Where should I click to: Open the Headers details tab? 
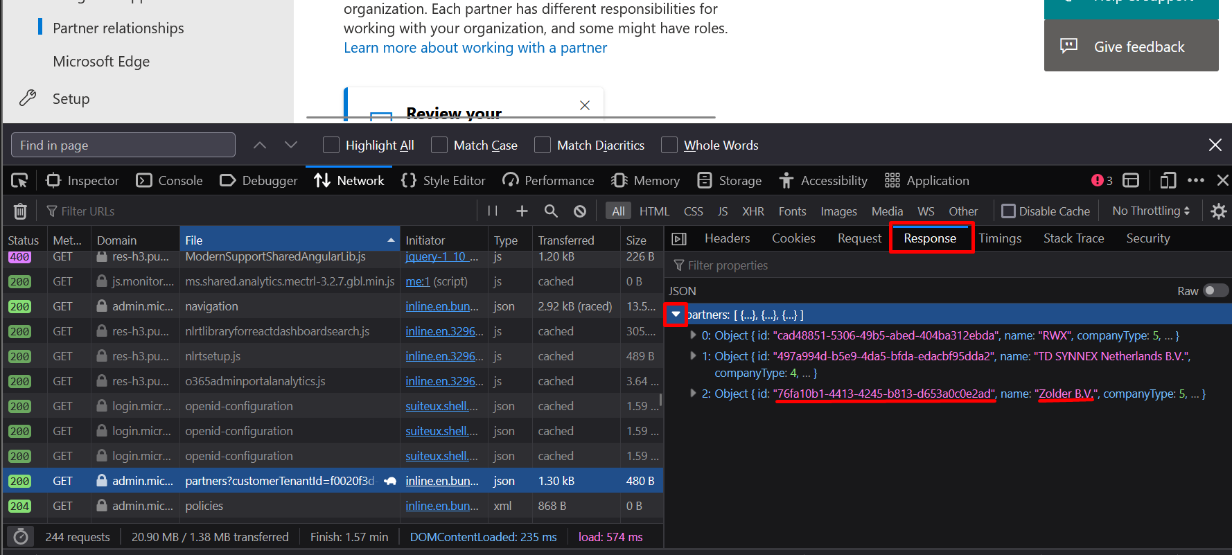click(727, 238)
